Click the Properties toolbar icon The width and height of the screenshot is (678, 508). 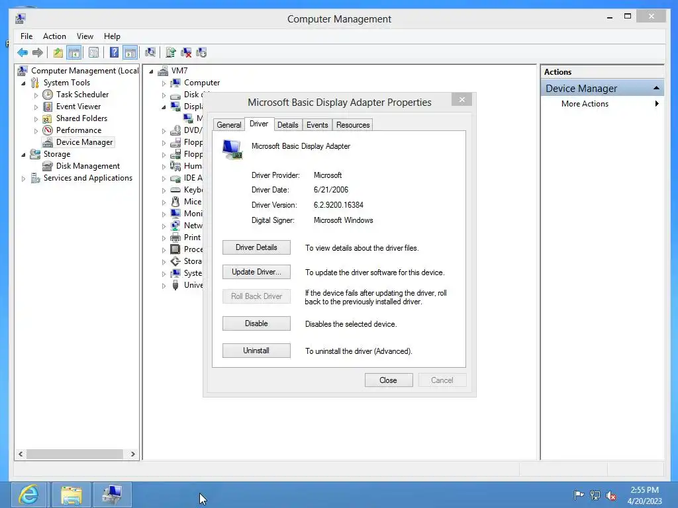click(93, 53)
